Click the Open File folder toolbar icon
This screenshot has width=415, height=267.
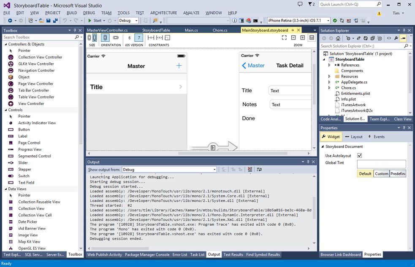pos(41,20)
